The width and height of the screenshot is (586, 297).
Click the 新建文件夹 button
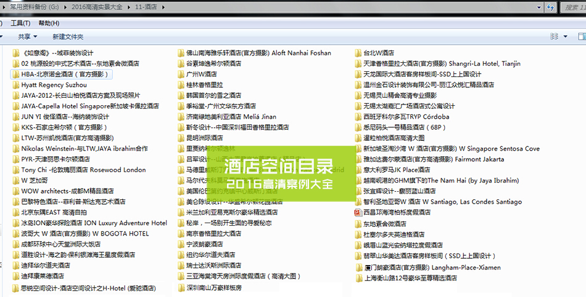[x=68, y=36]
